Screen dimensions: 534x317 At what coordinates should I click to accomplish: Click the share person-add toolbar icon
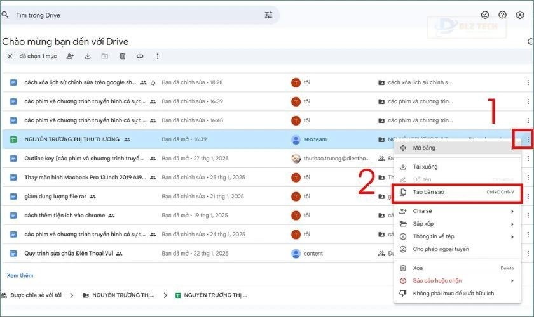(x=70, y=56)
